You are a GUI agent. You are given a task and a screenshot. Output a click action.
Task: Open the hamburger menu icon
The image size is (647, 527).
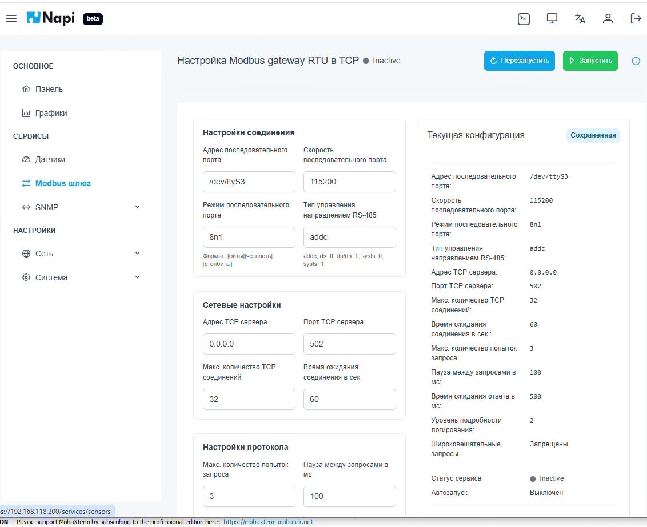[x=11, y=18]
